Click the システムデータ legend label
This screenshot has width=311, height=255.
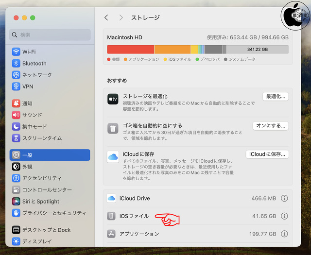(242, 59)
